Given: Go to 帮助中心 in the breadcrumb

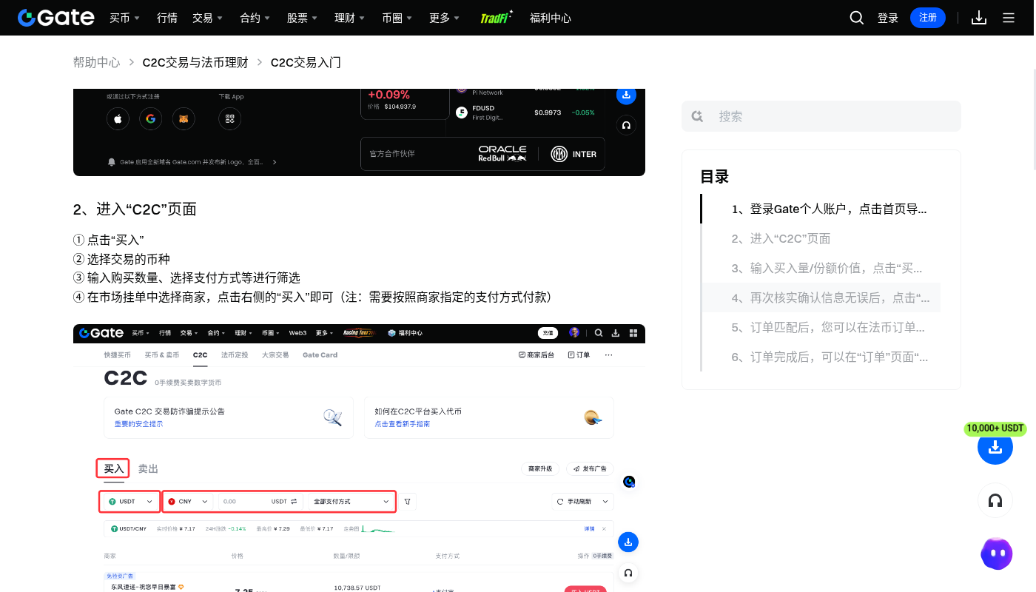Looking at the screenshot, I should click(x=96, y=62).
